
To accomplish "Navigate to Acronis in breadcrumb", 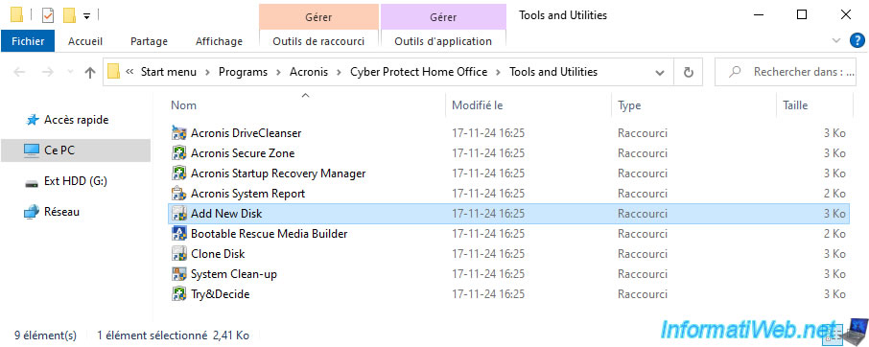I will coord(309,72).
